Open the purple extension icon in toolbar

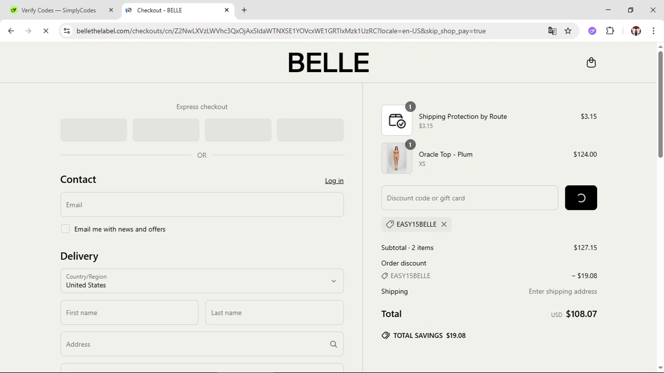point(592,31)
